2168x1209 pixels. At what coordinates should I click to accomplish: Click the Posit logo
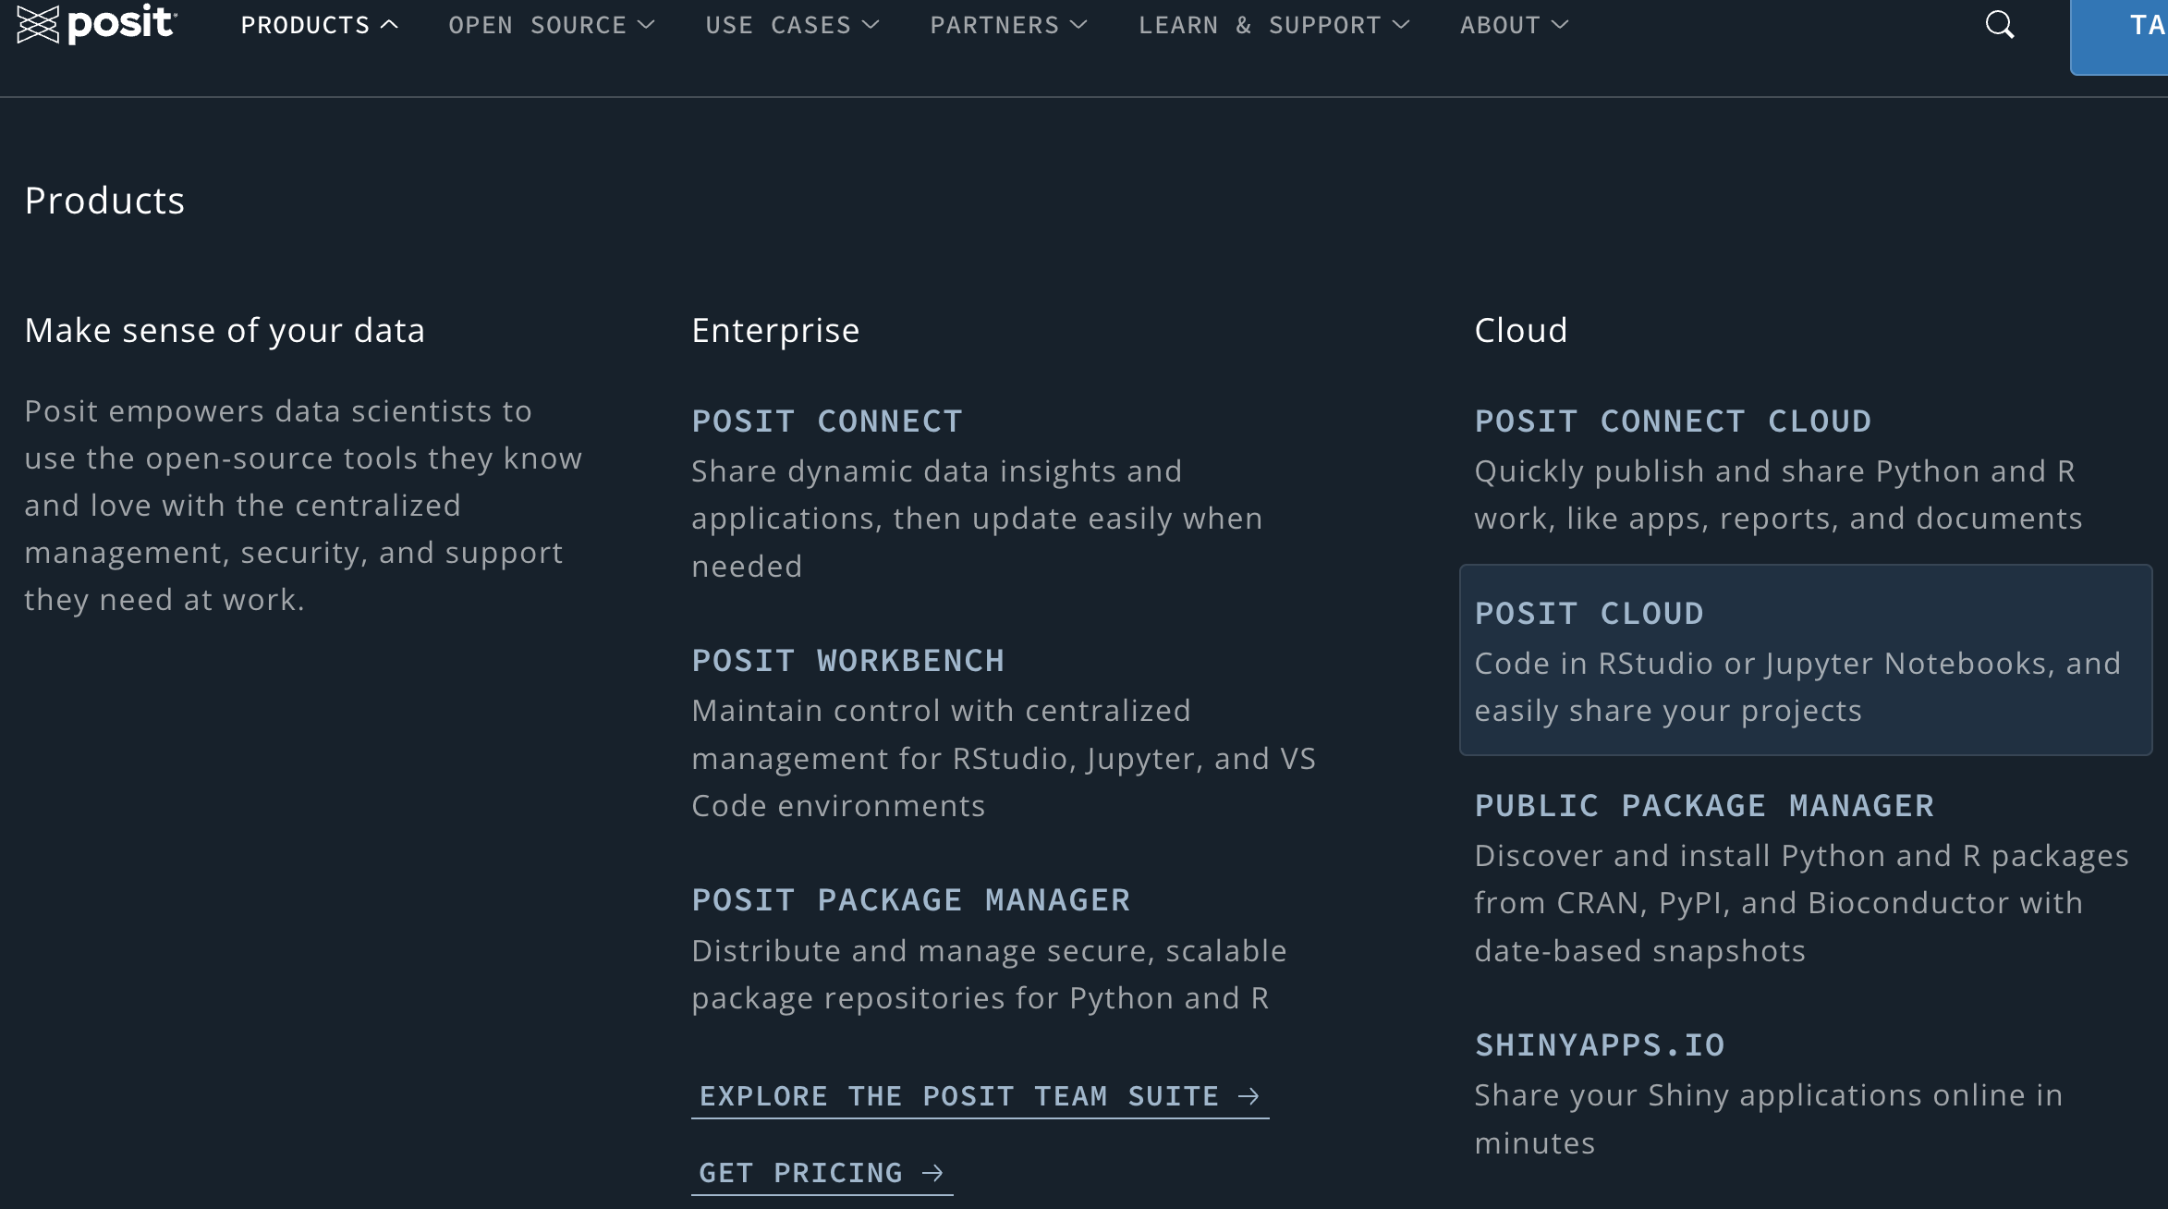[x=97, y=24]
